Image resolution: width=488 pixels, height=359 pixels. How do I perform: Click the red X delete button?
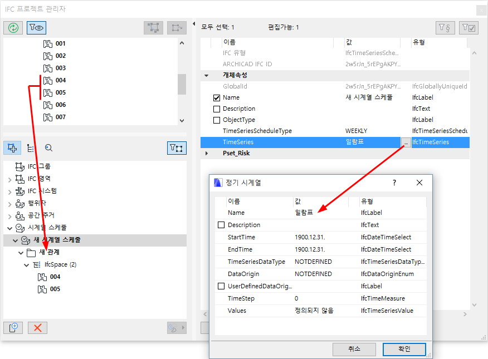(x=37, y=328)
